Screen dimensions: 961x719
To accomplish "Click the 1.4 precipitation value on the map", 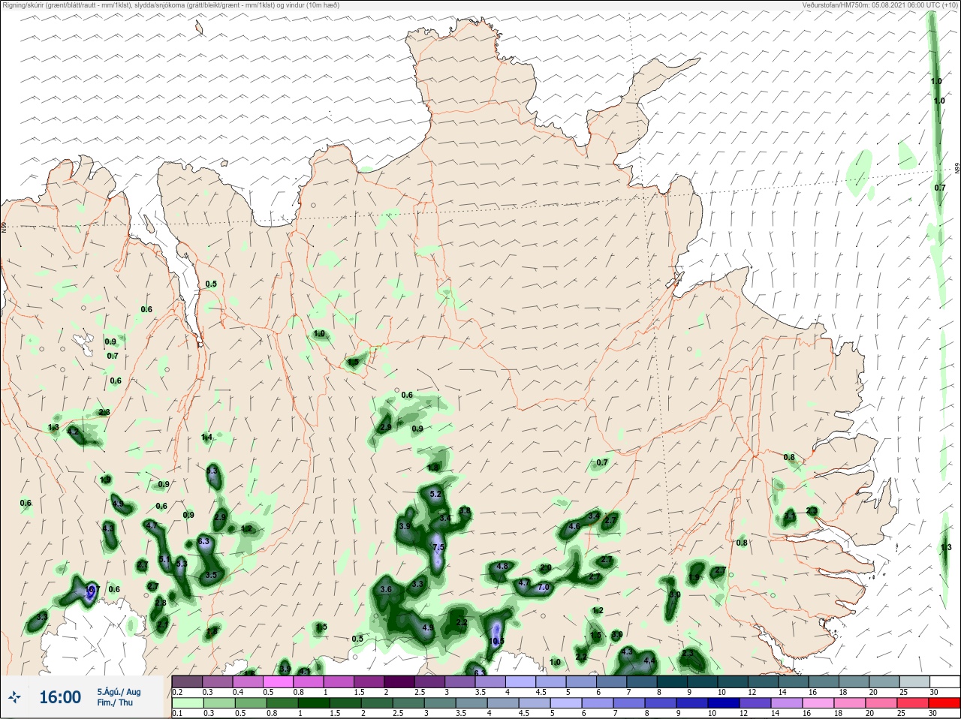I will 207,438.
